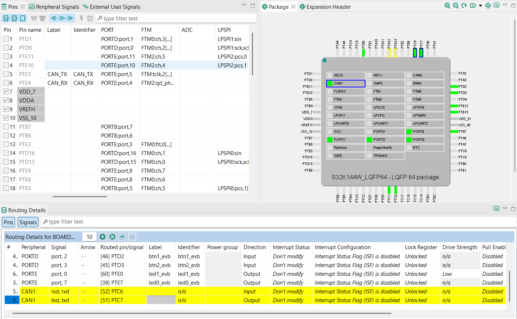Show Pins in Routing Details
Viewport: 517px width, 319px height.
(x=8, y=222)
